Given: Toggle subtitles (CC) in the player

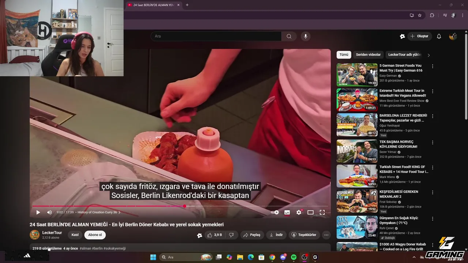Looking at the screenshot, I should 287,212.
